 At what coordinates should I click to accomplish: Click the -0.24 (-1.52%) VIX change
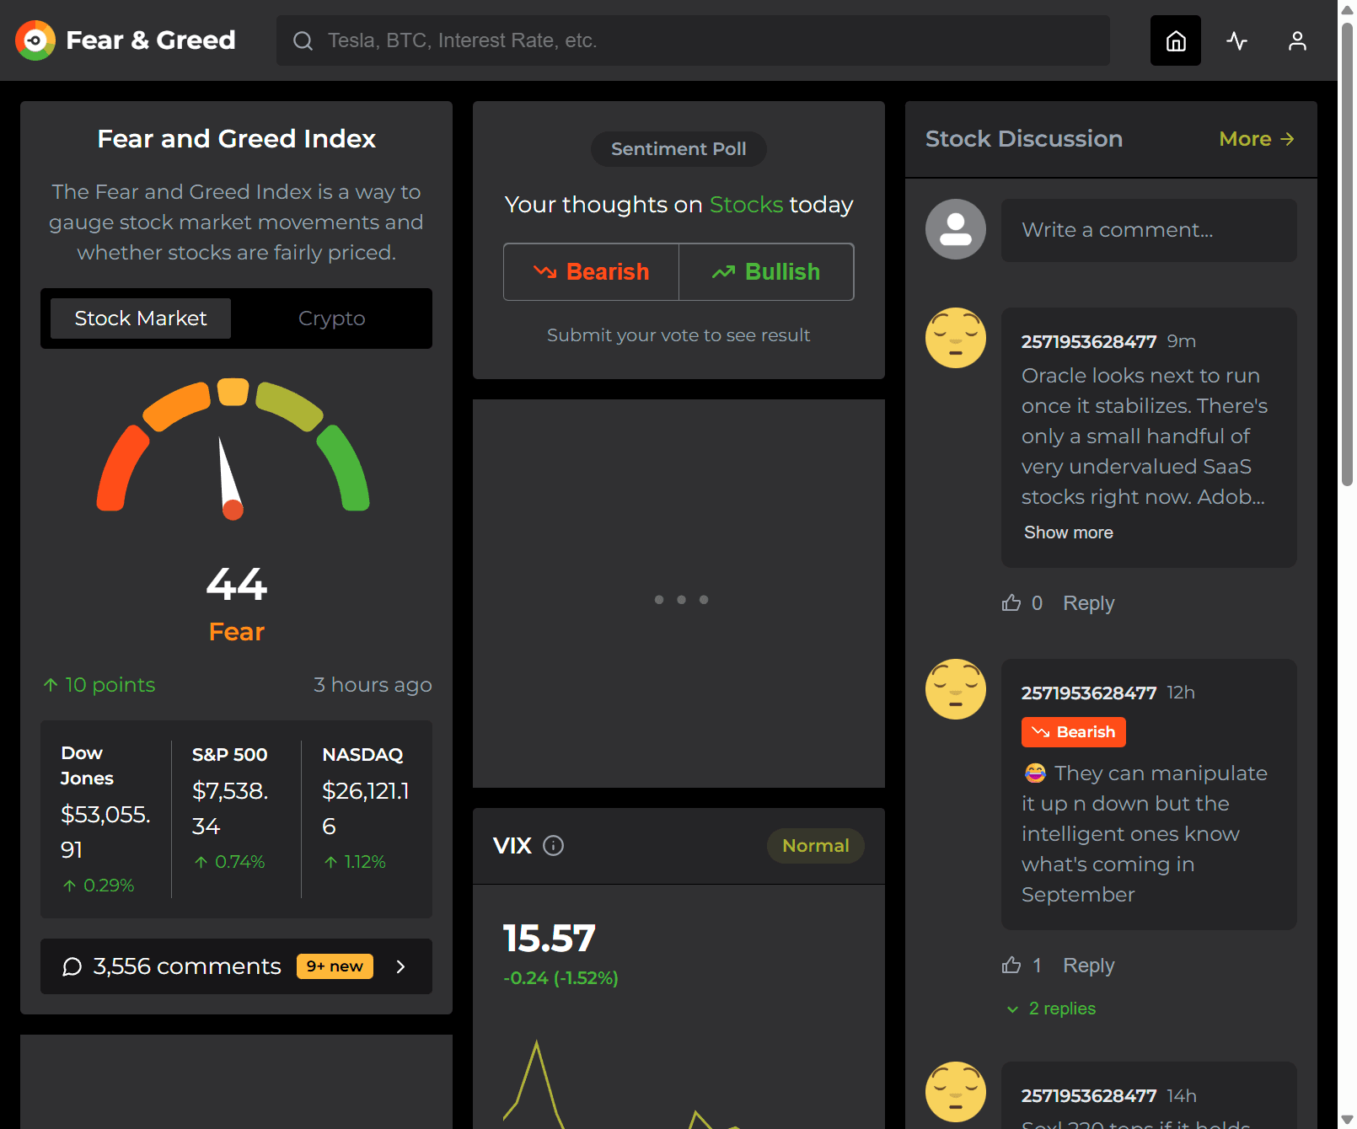560,978
